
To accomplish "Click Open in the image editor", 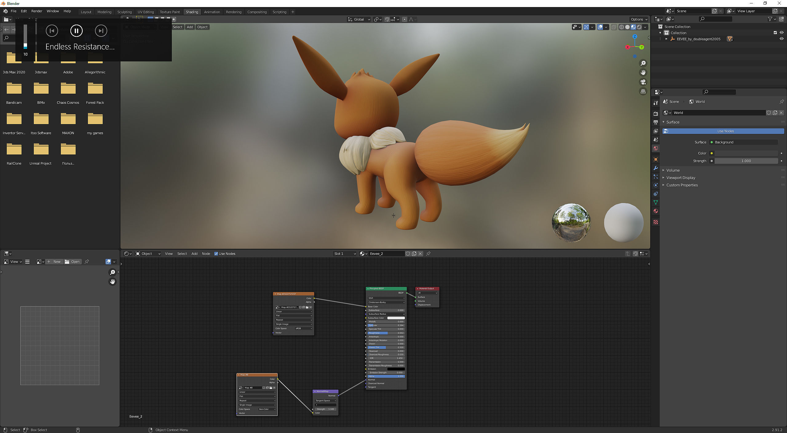I will click(73, 262).
